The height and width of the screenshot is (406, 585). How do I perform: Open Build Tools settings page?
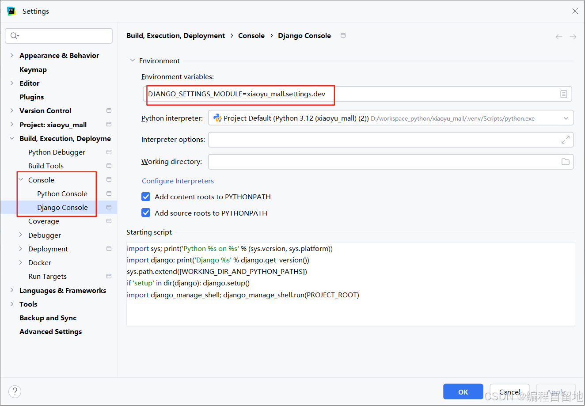46,166
